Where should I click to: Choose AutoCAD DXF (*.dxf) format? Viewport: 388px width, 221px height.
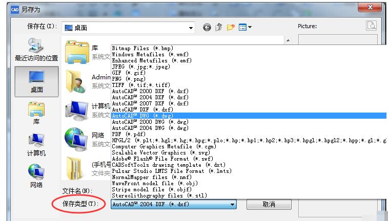click(x=249, y=109)
